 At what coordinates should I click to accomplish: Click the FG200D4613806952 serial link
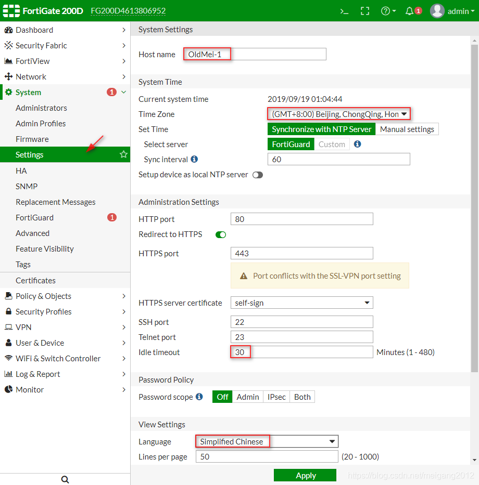click(128, 11)
